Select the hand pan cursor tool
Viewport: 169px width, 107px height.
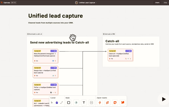coord(57,102)
